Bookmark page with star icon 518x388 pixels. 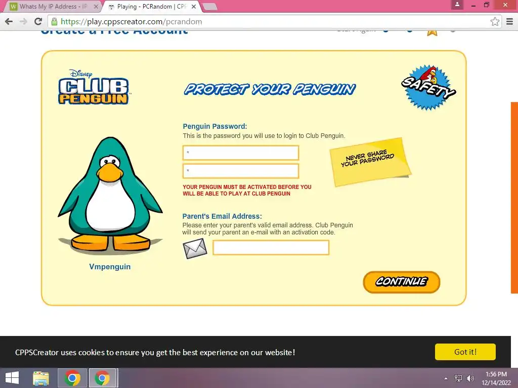pos(495,22)
